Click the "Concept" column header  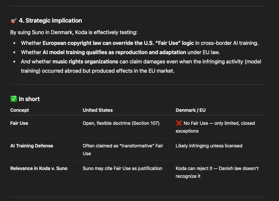coord(19,110)
